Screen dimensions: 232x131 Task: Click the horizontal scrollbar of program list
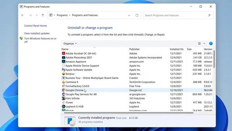129,113
